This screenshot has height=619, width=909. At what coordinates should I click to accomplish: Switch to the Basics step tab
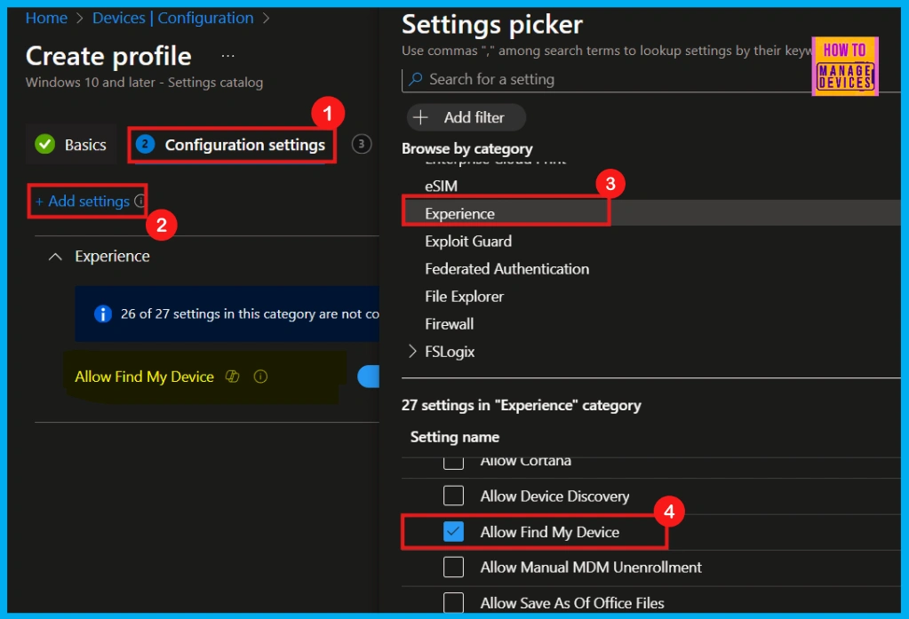click(x=71, y=145)
